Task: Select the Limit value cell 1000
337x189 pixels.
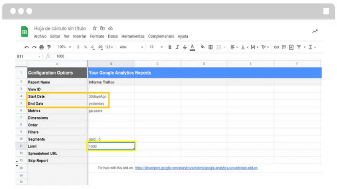Action: click(111, 146)
